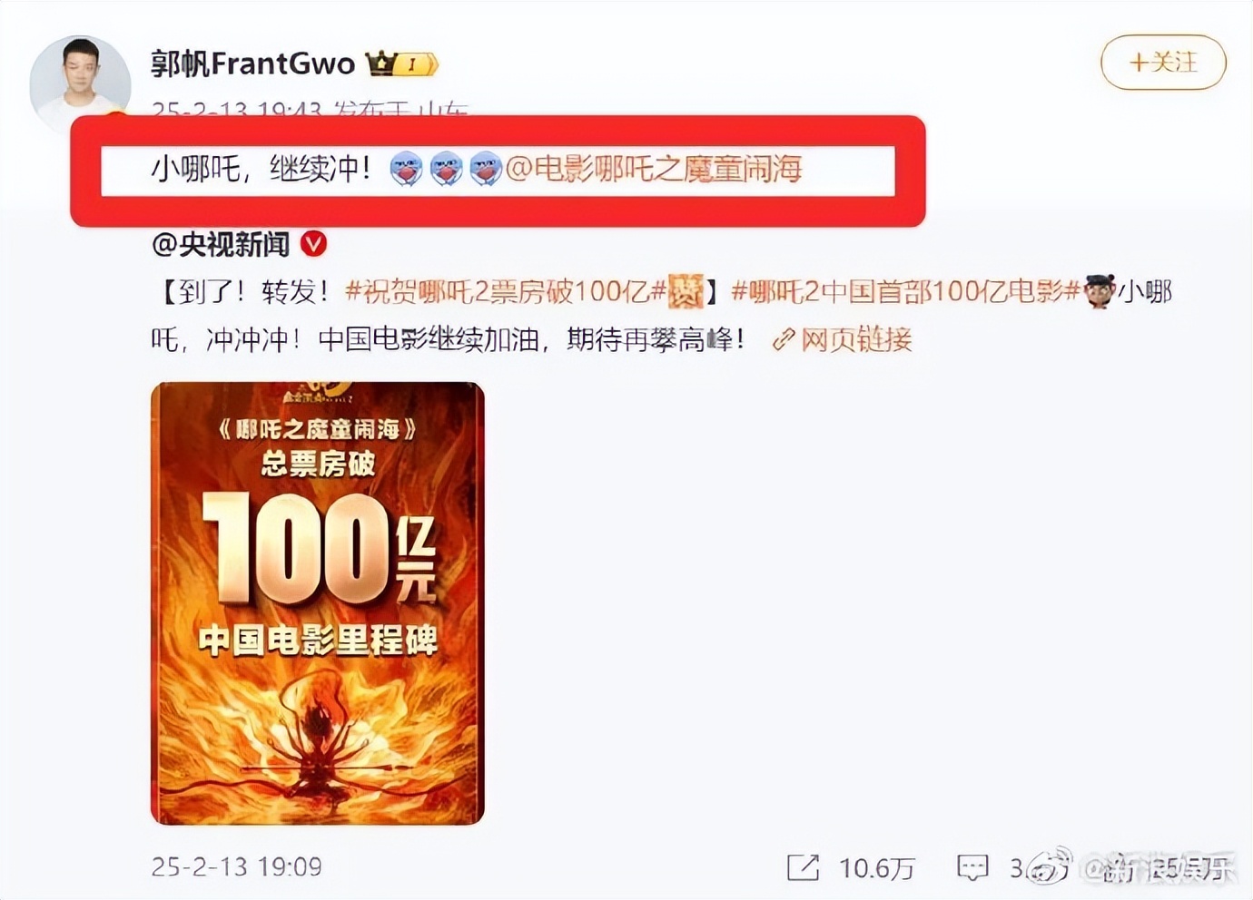View the 10.6万 repost count
Image resolution: width=1253 pixels, height=900 pixels.
click(876, 868)
